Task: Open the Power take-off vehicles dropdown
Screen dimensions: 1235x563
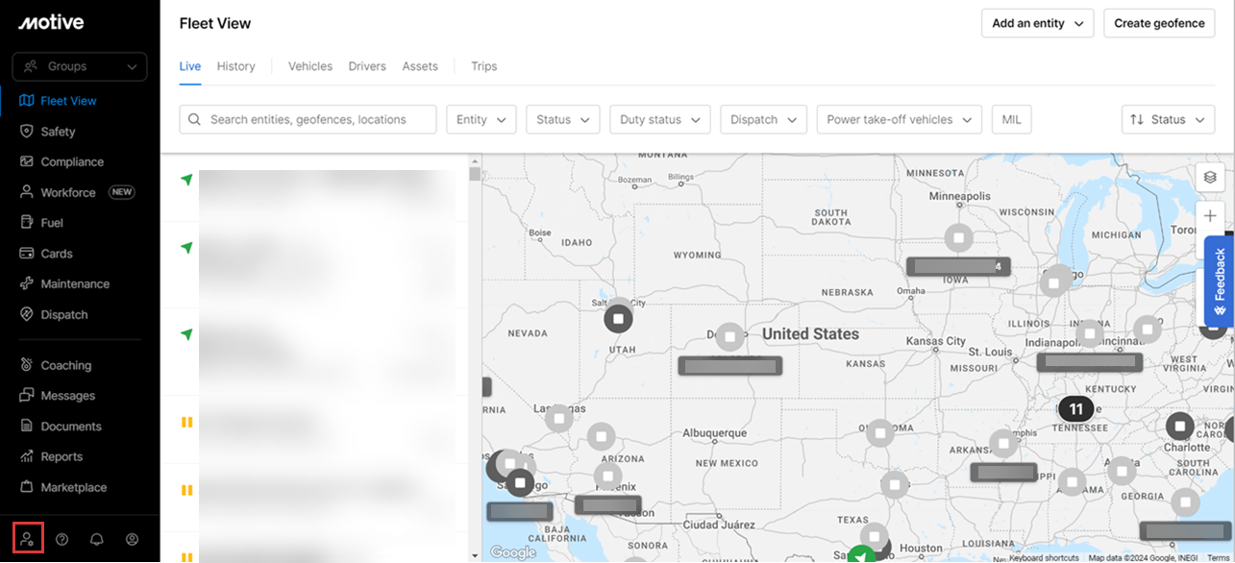Action: click(x=899, y=120)
